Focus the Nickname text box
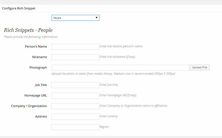Viewport: 222px width, 138px height. (x=75, y=57)
